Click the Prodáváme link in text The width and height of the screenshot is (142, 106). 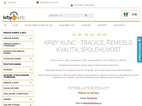click(64, 65)
